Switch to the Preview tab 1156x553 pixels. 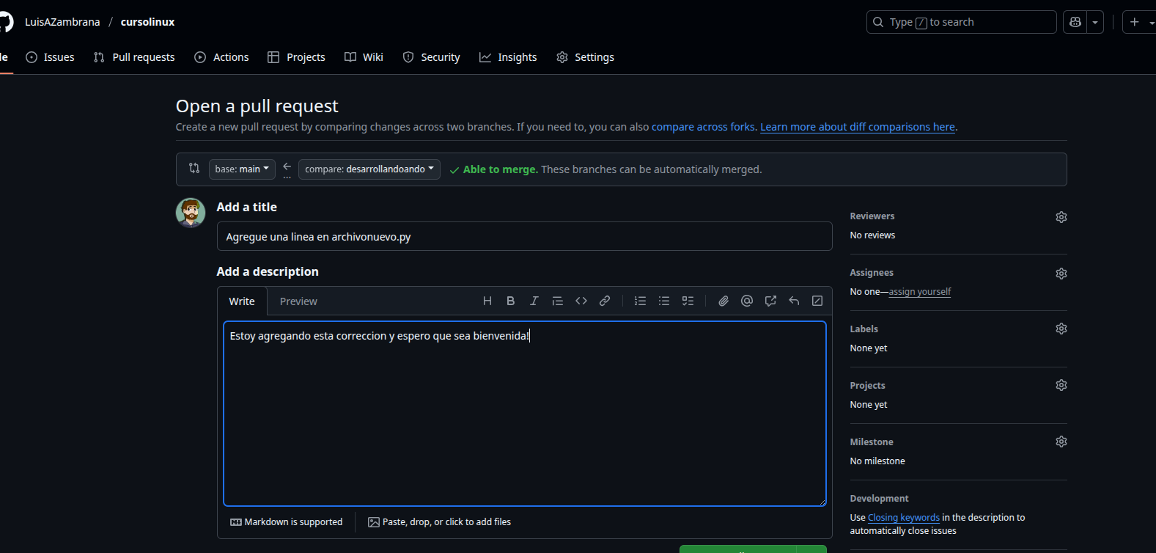(x=298, y=301)
